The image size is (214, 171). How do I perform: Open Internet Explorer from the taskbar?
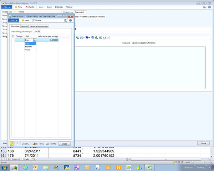(x=25, y=167)
